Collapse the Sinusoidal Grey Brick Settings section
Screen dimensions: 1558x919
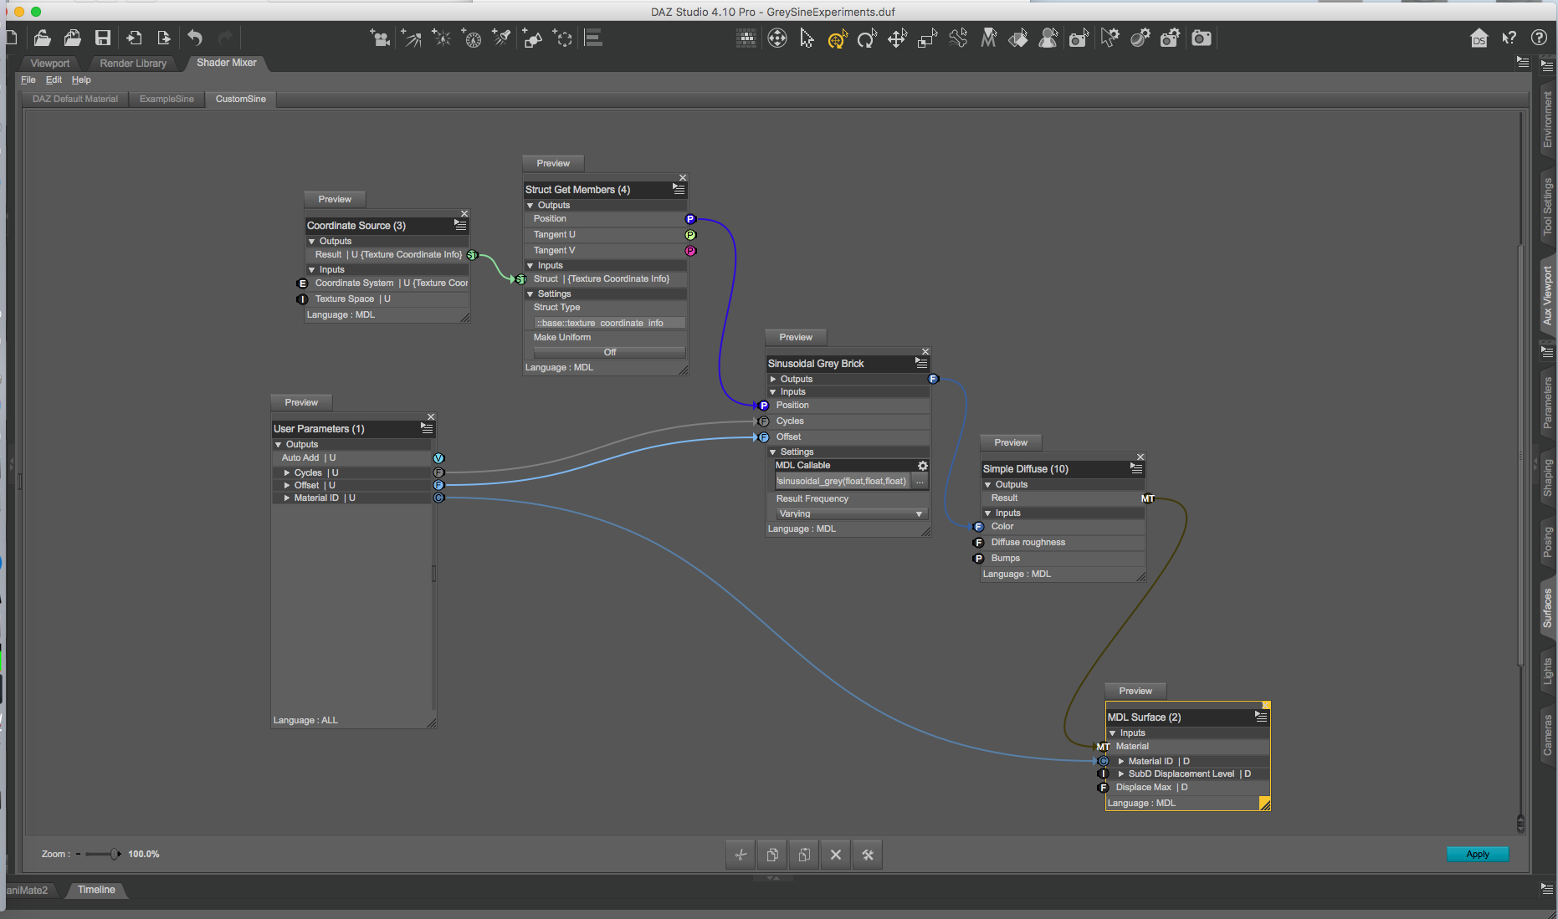coord(773,452)
